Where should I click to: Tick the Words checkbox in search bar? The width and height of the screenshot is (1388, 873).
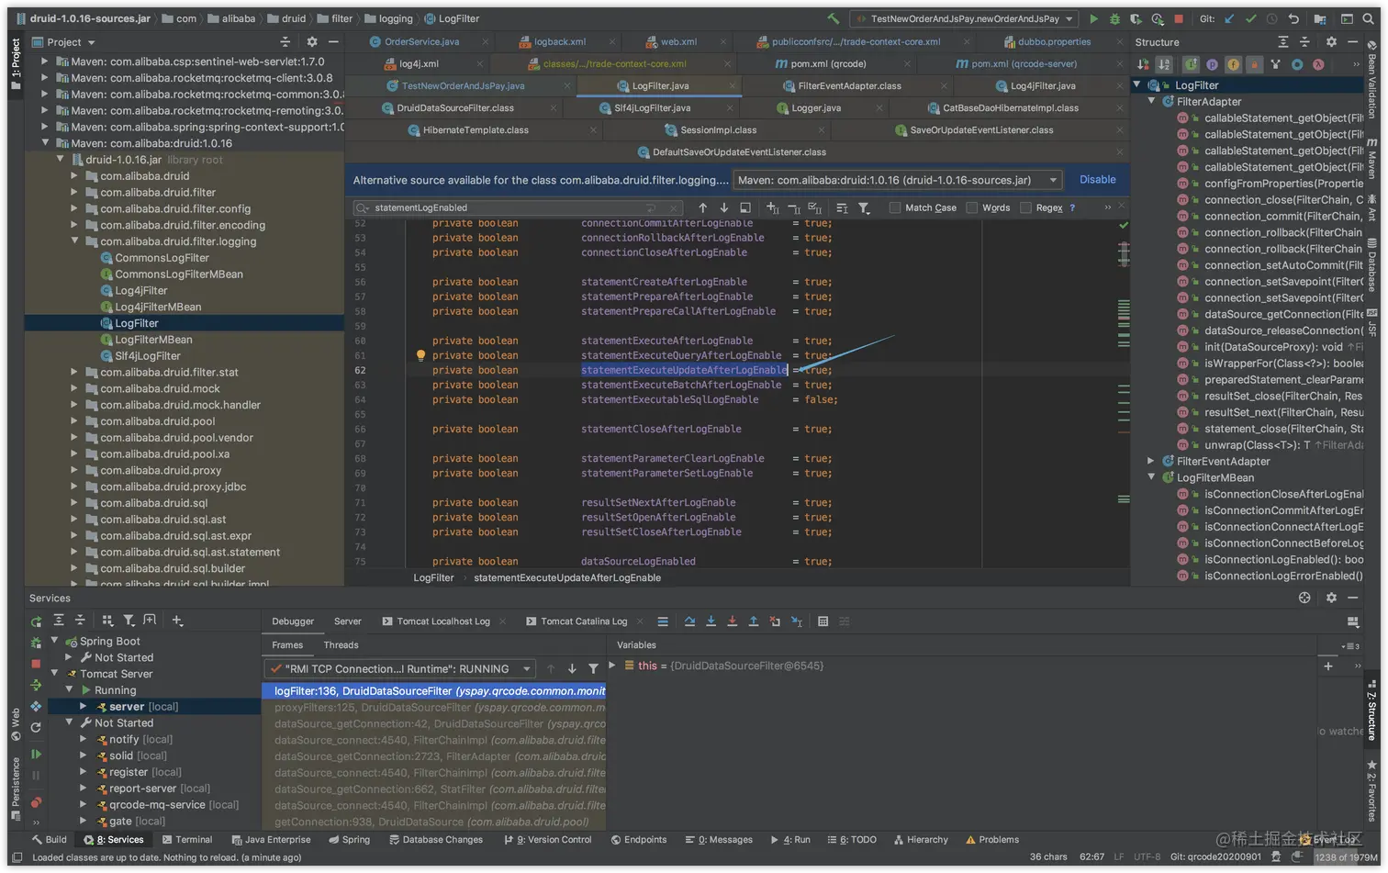coord(972,208)
